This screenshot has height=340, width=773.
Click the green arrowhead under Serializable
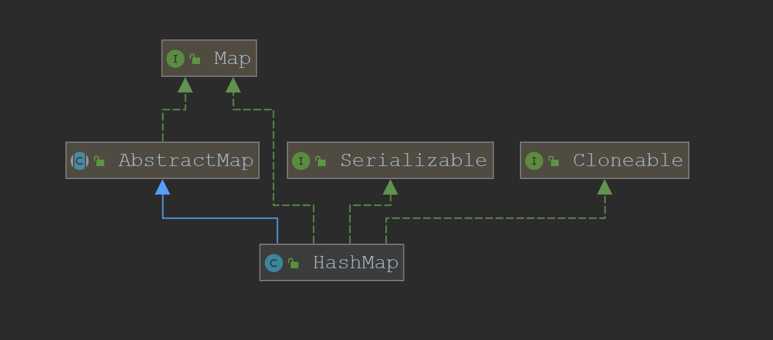(x=390, y=187)
